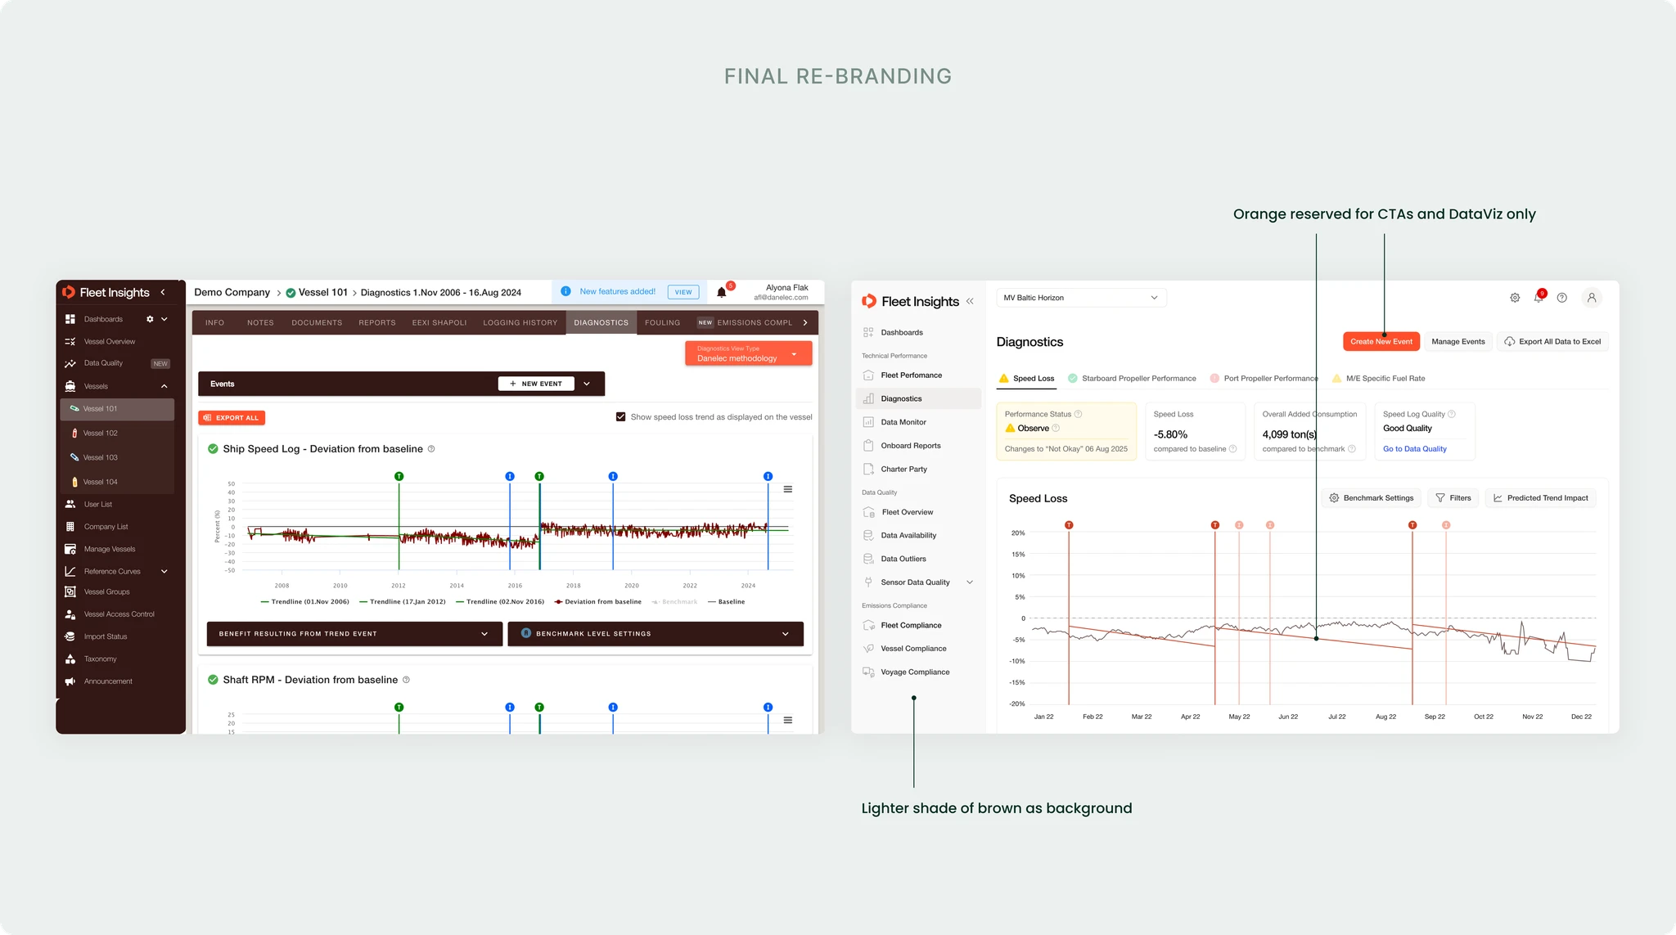Expand Benefit Resulting From Trend Event panel
Screen dimensions: 1676x935
click(354, 634)
